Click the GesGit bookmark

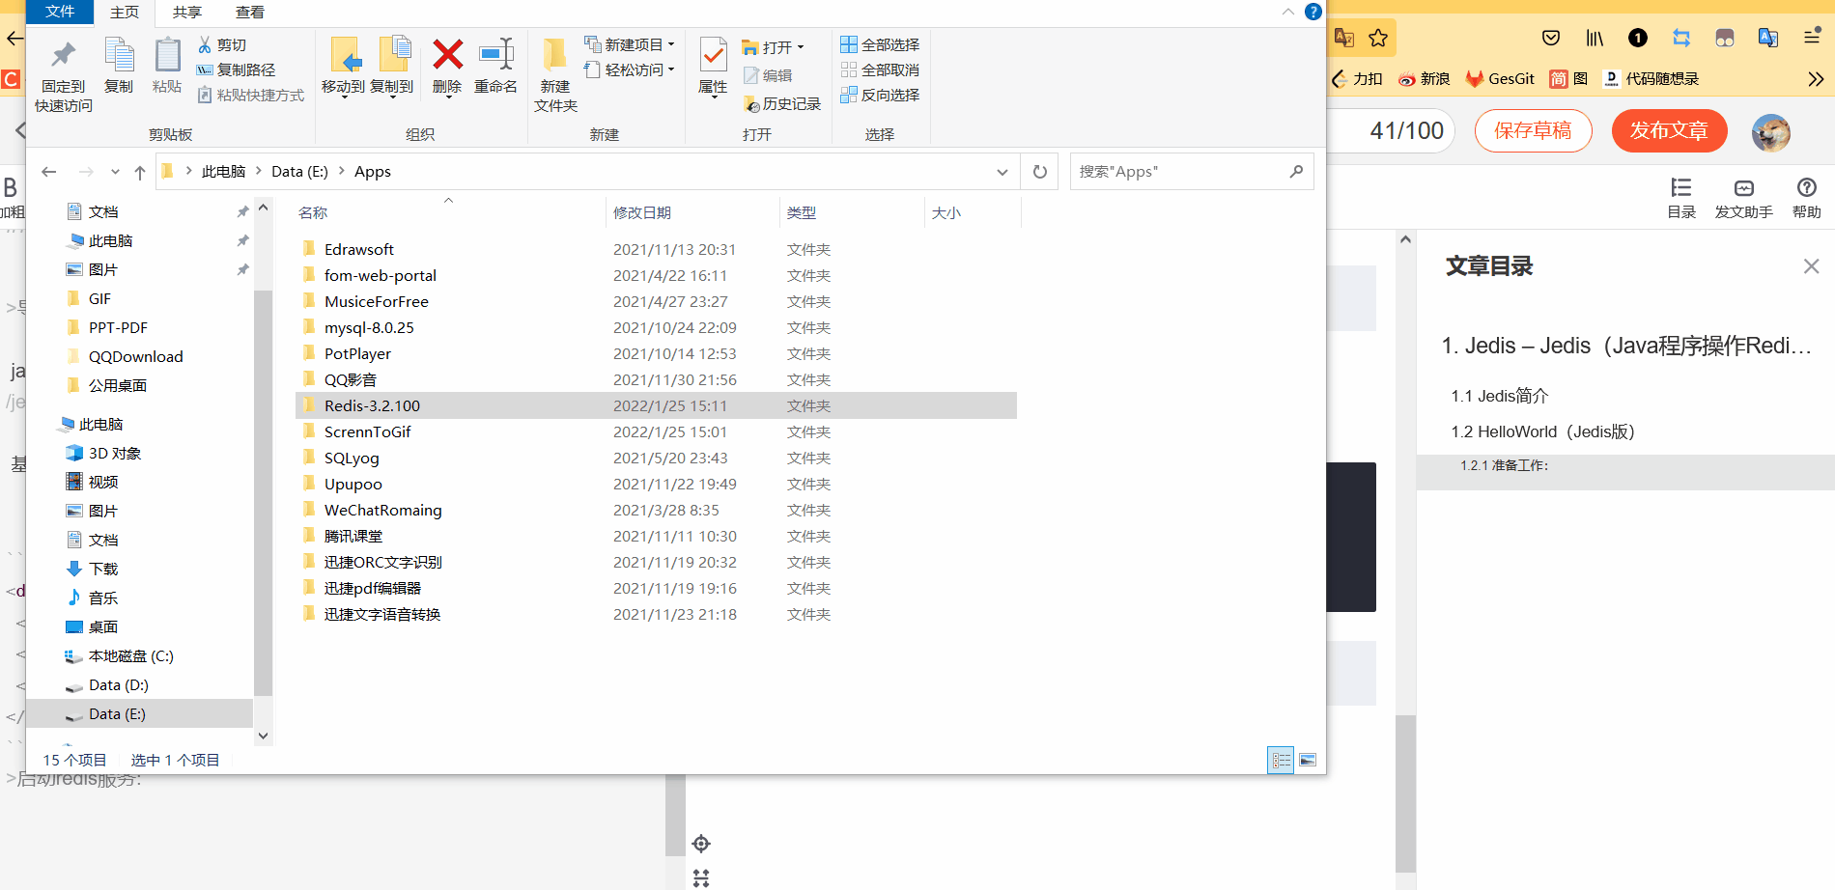1500,79
